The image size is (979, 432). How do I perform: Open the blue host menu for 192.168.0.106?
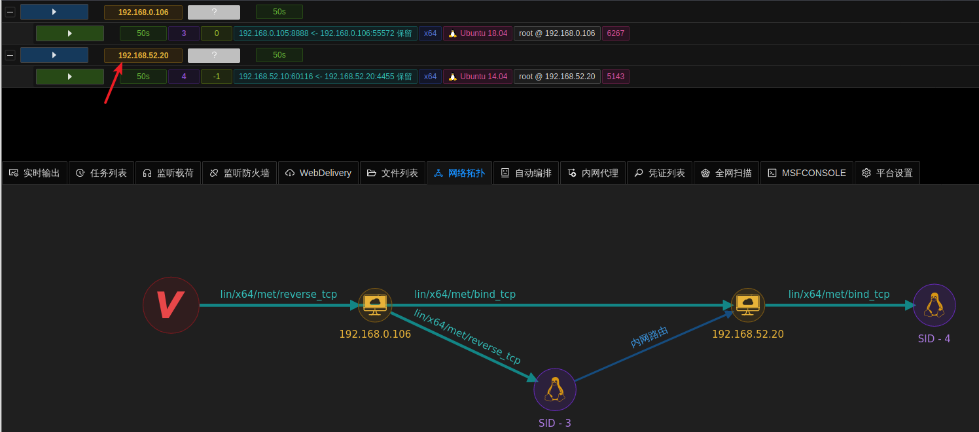point(54,12)
